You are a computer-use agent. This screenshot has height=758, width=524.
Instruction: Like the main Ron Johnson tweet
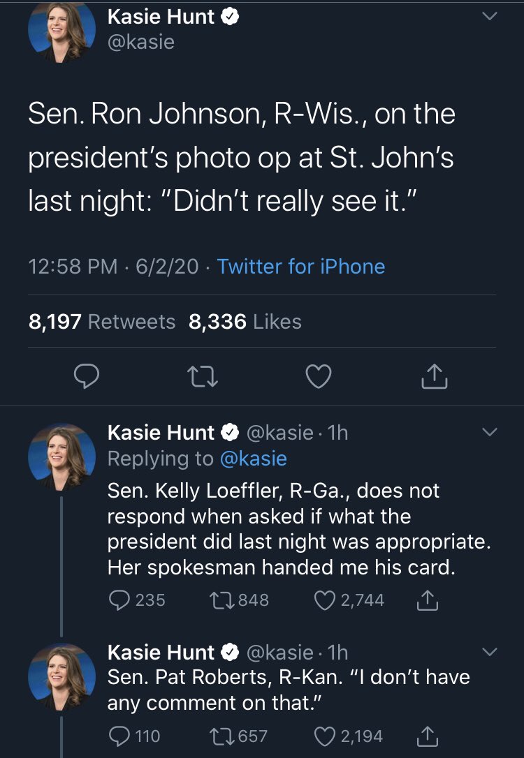click(319, 377)
